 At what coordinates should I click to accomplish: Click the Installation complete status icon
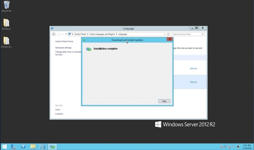tap(89, 49)
